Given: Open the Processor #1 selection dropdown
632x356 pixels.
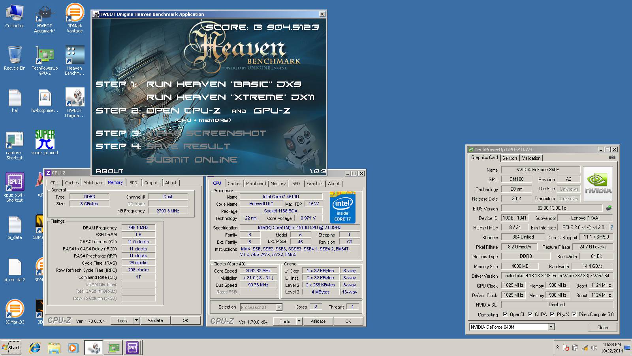Looking at the screenshot, I should click(x=279, y=307).
